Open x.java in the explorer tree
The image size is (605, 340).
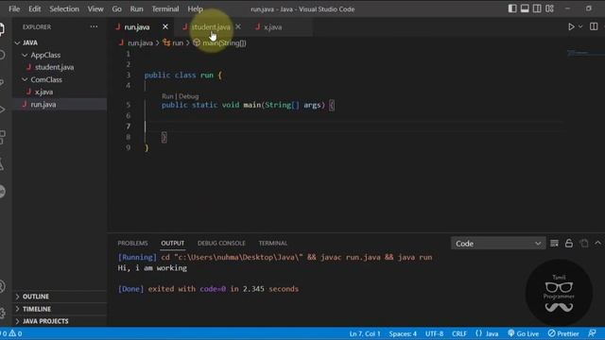coord(43,93)
